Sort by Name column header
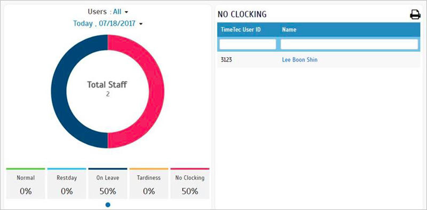427x210 pixels. (x=289, y=30)
